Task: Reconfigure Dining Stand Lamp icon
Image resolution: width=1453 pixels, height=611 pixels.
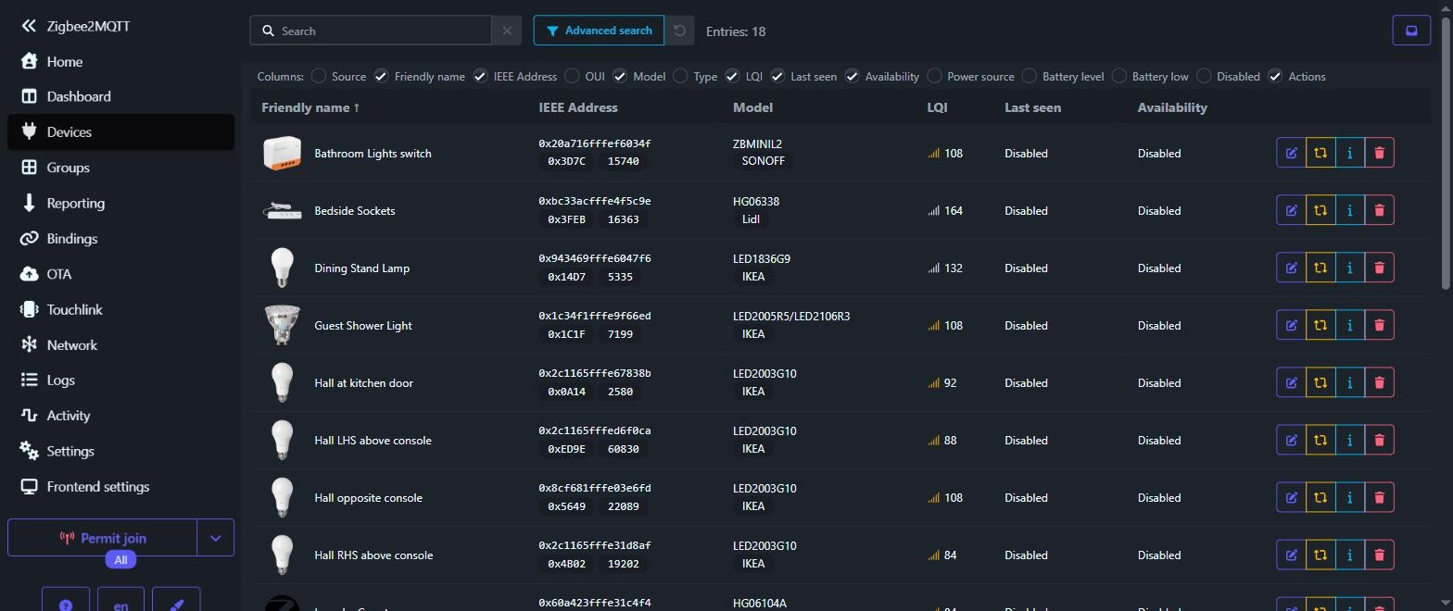Action: (1320, 268)
